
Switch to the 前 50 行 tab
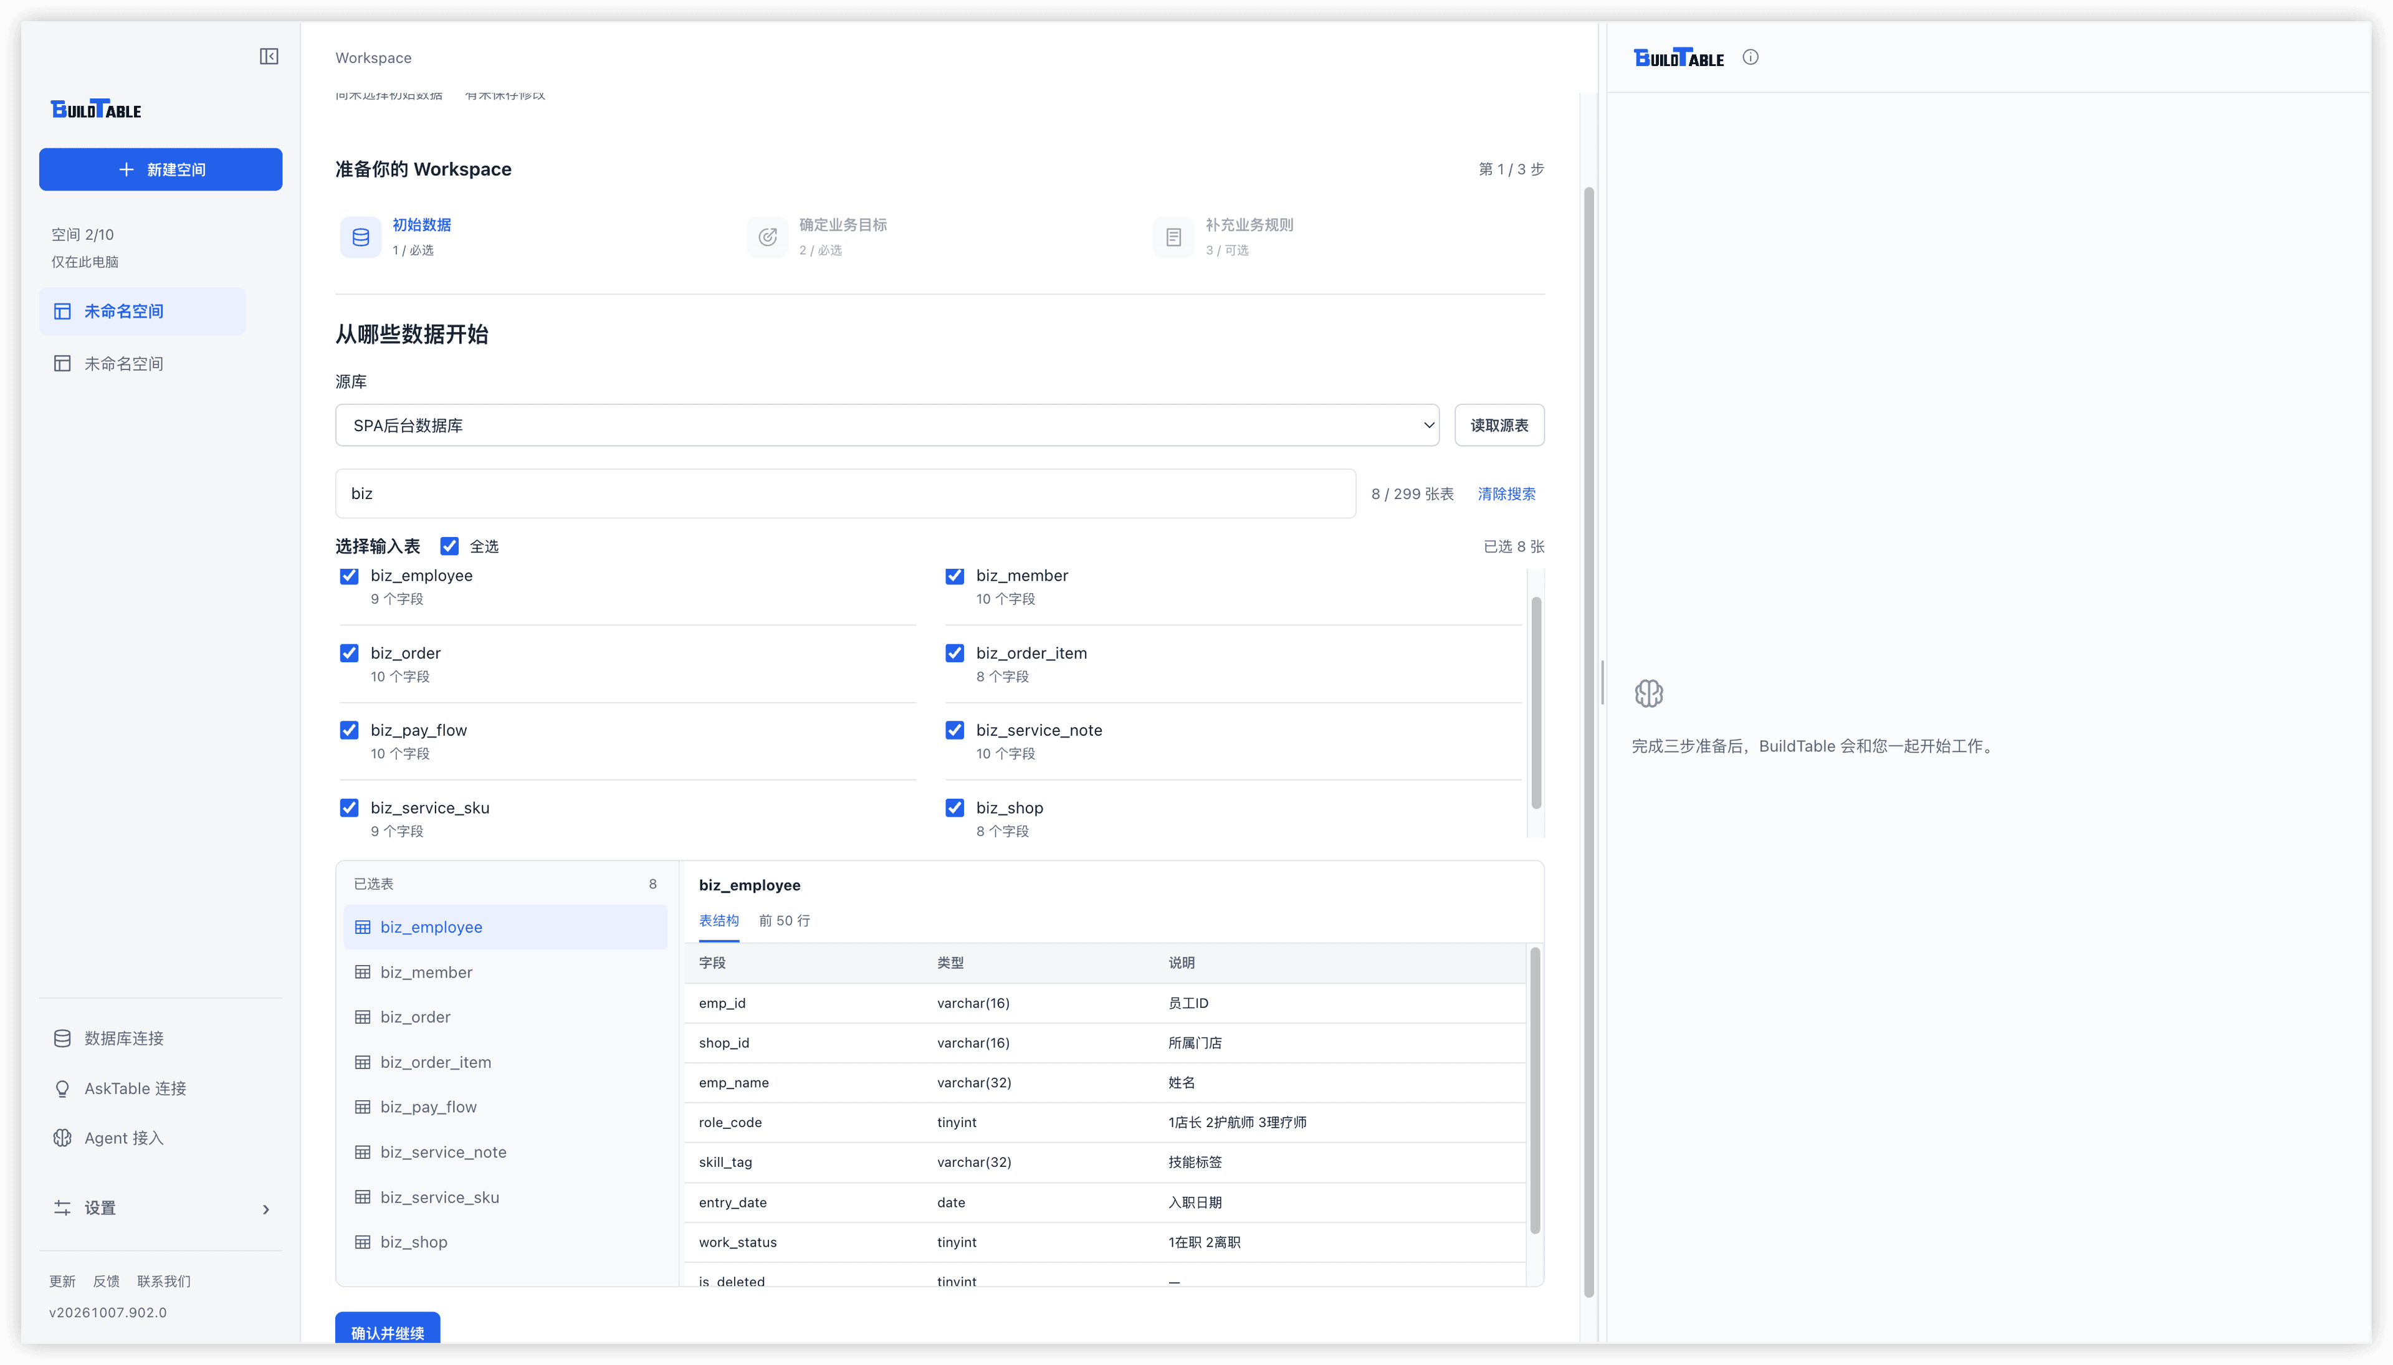coord(784,921)
